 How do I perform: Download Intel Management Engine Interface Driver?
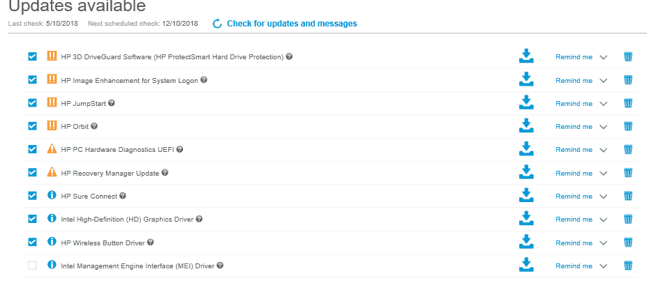click(526, 266)
